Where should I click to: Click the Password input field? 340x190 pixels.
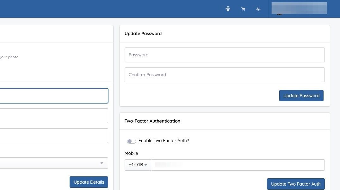[x=225, y=55]
